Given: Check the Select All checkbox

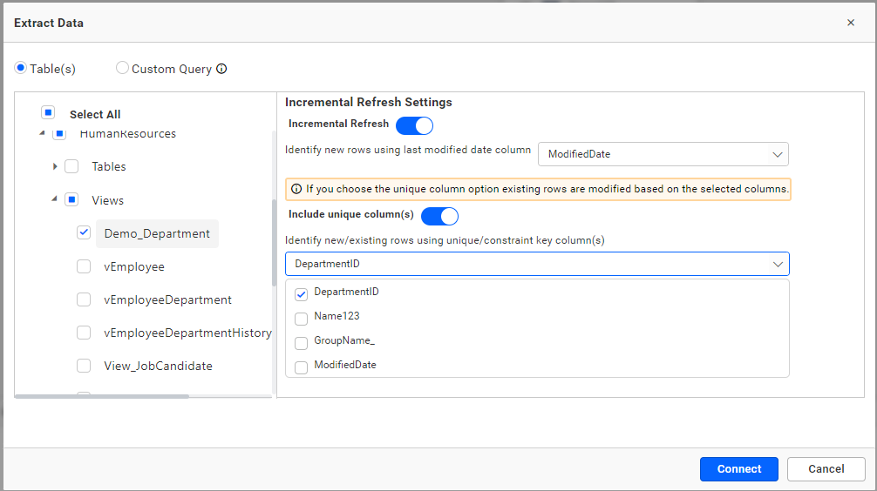Looking at the screenshot, I should tap(49, 113).
